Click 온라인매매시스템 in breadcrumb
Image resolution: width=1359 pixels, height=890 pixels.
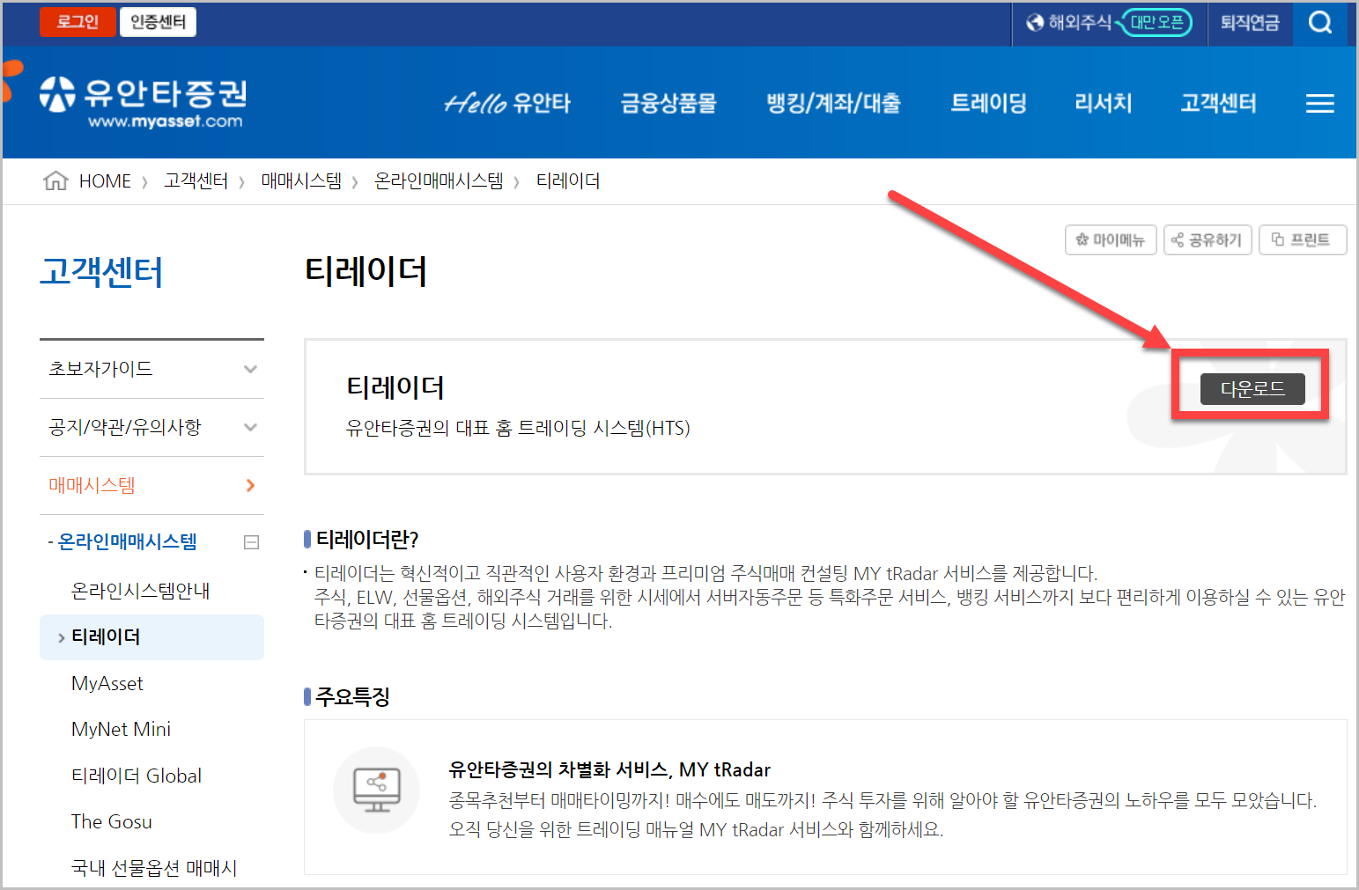(439, 181)
